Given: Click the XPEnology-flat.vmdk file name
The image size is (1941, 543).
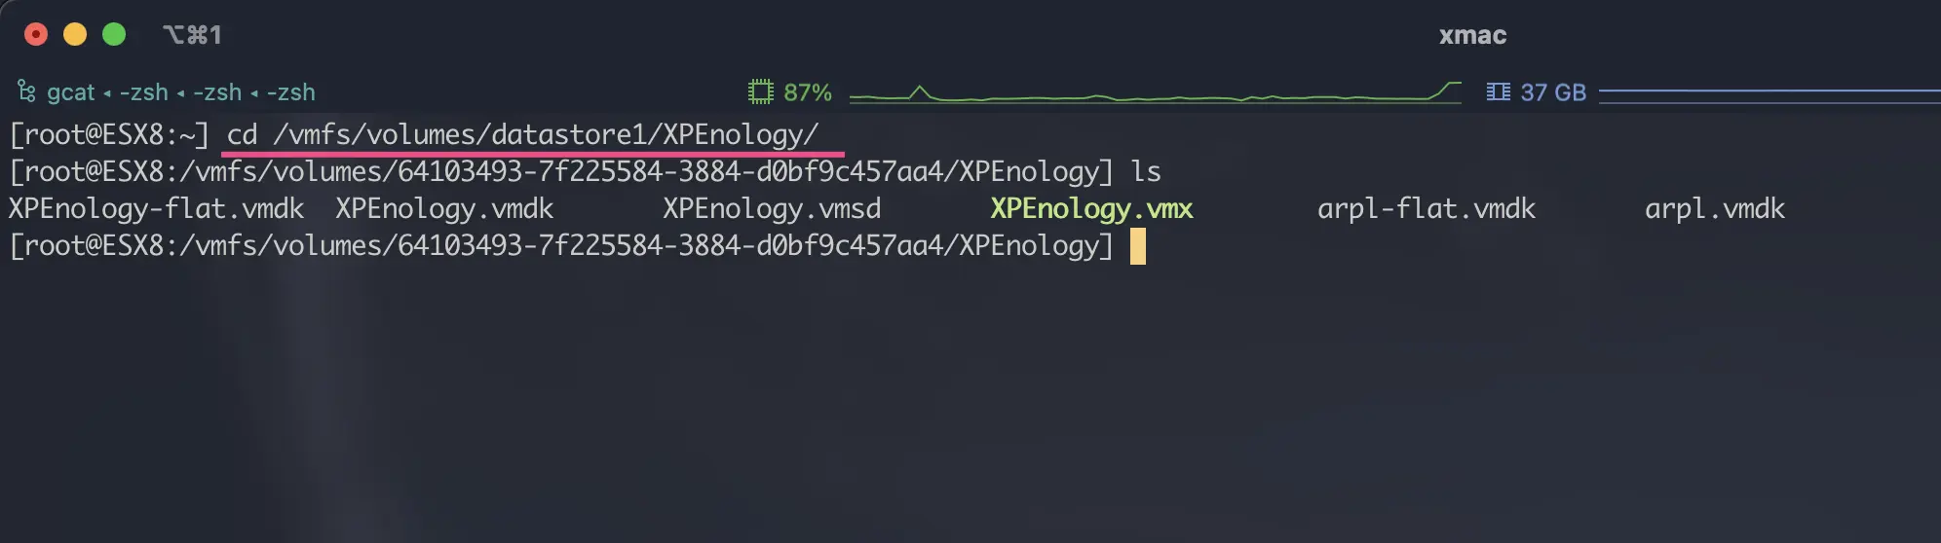Looking at the screenshot, I should tap(156, 208).
